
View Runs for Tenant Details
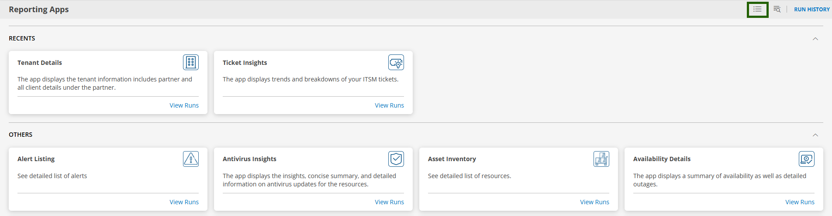184,105
